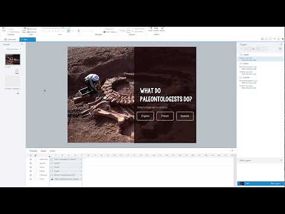
Task: Select the English heading in Triggers panel
Action: [245, 55]
